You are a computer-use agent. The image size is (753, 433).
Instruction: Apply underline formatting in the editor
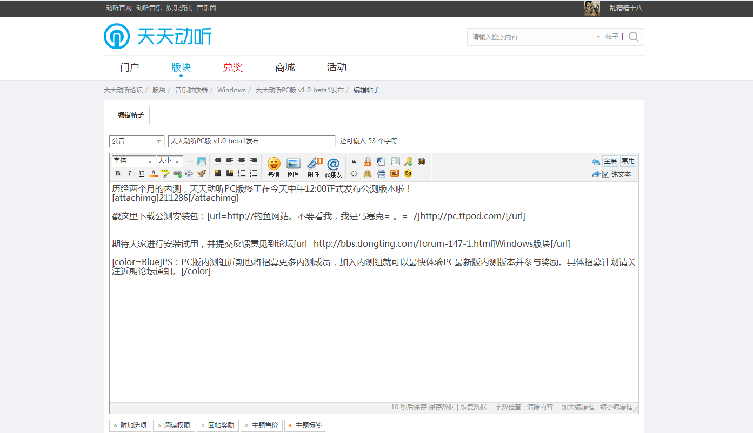(x=142, y=173)
